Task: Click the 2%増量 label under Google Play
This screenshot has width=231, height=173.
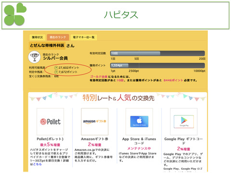Action: pos(183,149)
